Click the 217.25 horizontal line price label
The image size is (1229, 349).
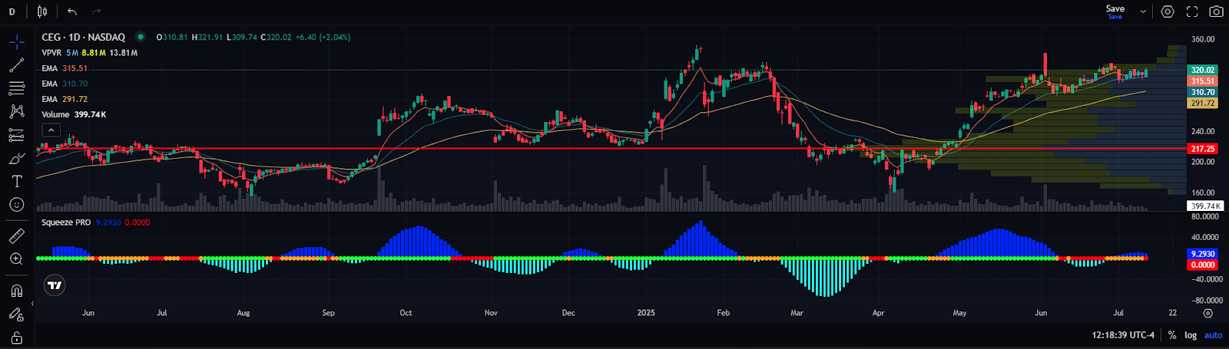pos(1203,149)
